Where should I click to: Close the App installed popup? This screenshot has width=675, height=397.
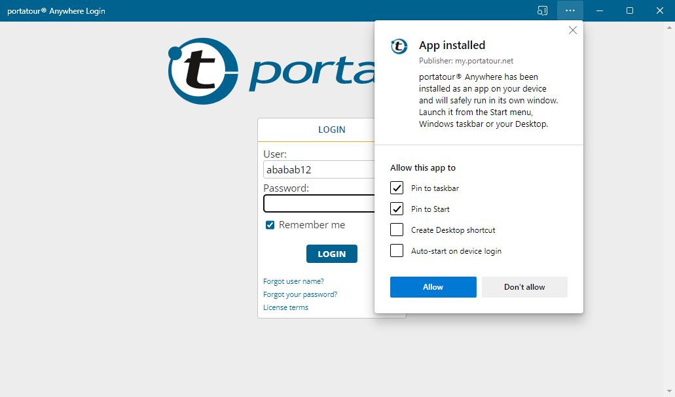(x=573, y=30)
